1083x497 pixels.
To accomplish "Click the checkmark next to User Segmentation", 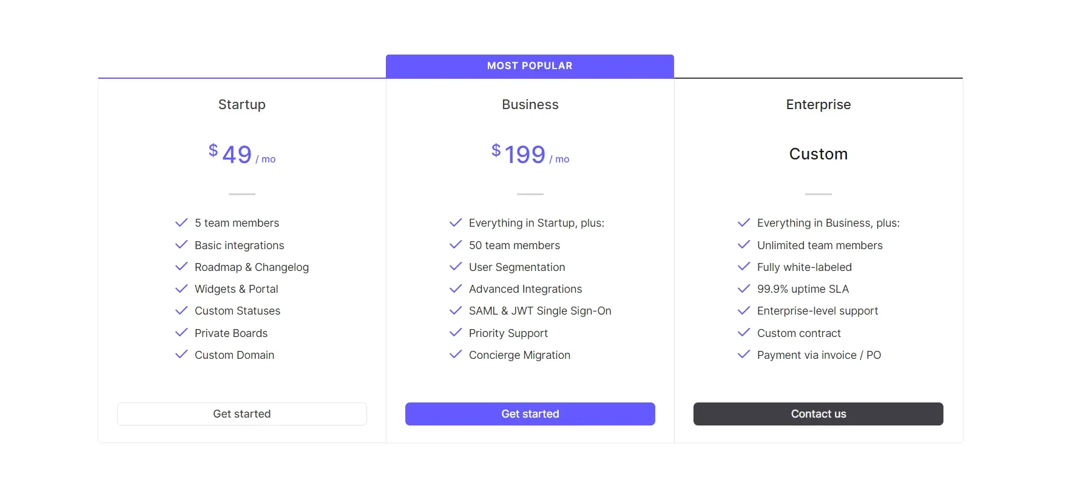I will point(455,267).
